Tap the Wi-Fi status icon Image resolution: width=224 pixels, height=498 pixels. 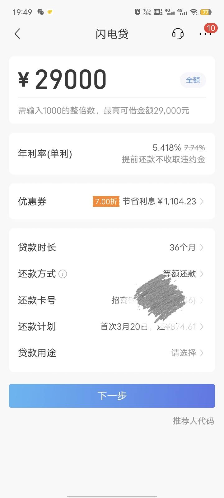[x=194, y=12]
